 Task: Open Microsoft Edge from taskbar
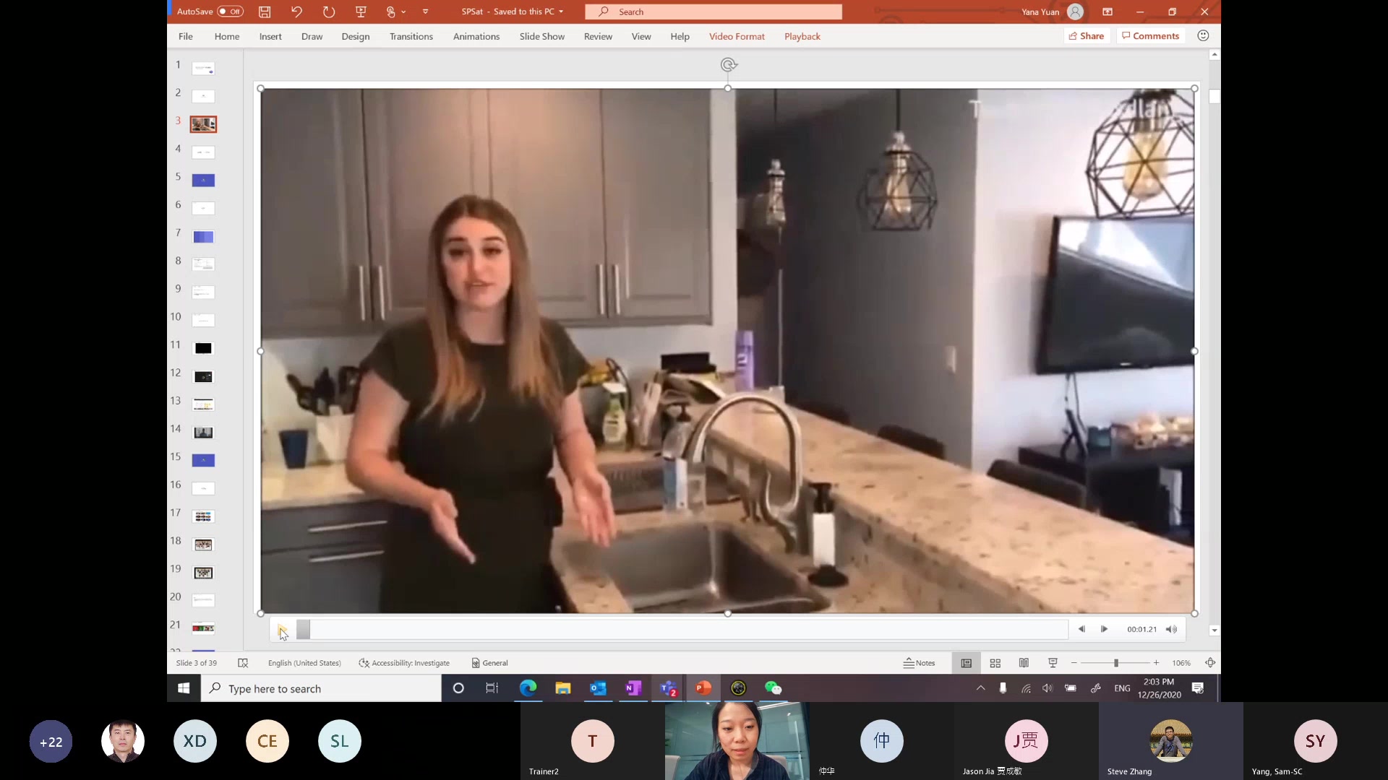528,688
